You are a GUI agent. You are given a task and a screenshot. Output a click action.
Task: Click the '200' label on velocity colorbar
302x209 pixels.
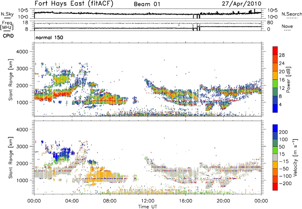[284, 132]
